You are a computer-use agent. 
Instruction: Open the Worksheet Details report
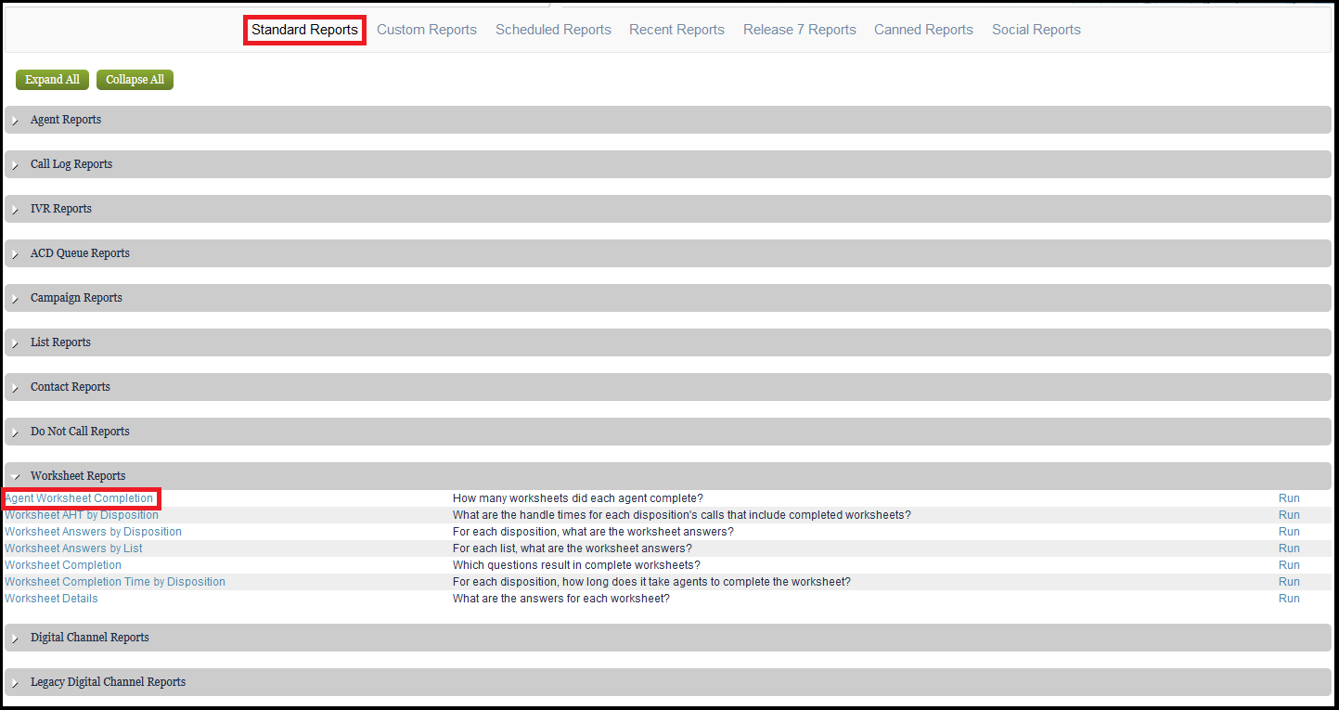pos(51,599)
